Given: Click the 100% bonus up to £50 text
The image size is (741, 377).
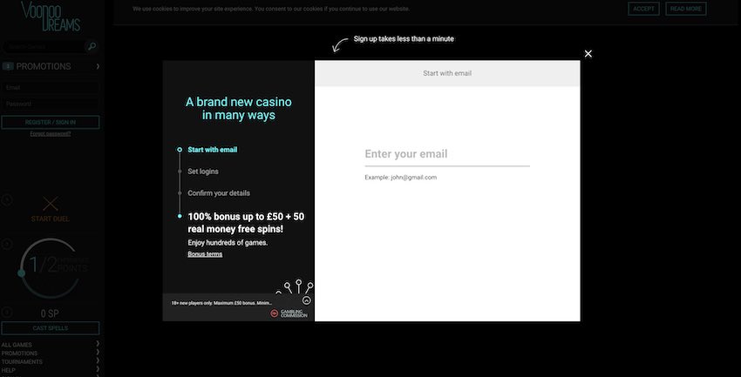Looking at the screenshot, I should pos(246,223).
